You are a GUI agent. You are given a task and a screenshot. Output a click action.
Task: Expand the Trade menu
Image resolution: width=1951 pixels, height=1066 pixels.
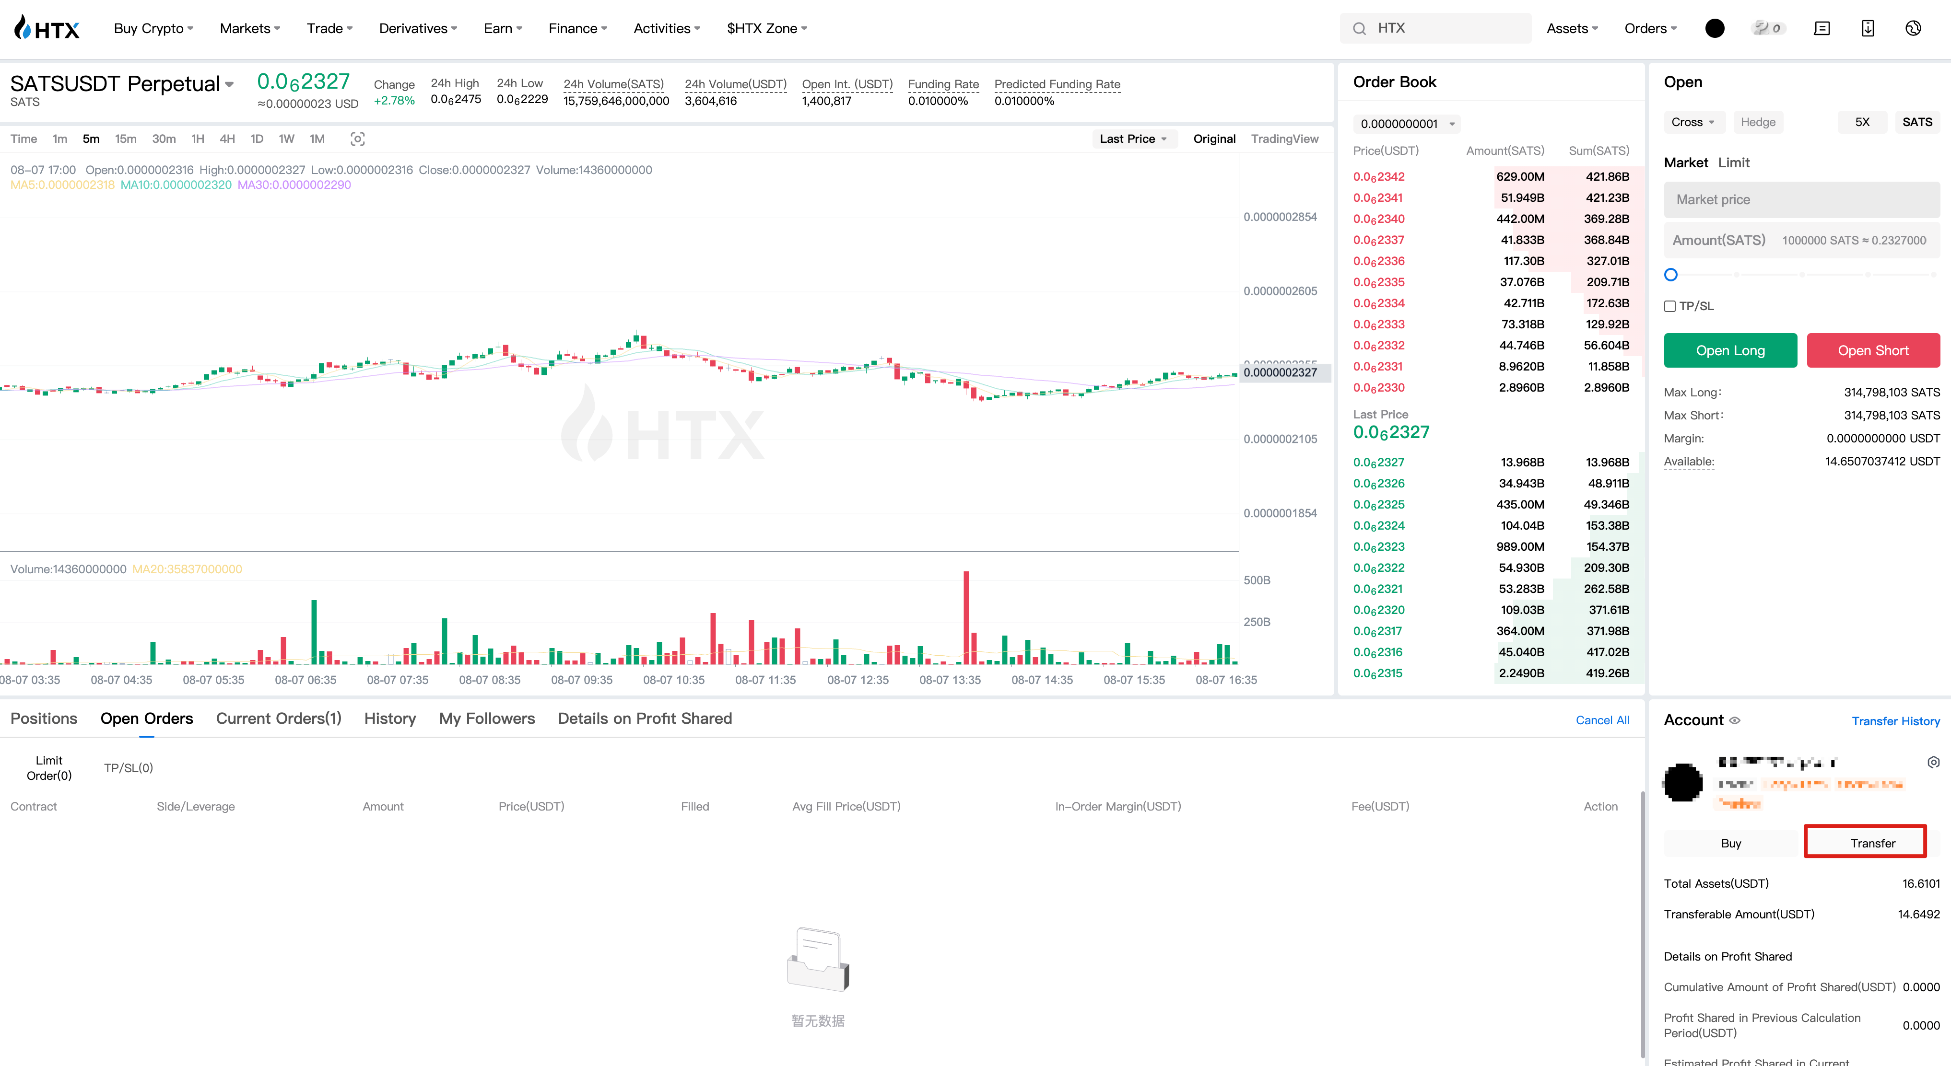tap(329, 29)
